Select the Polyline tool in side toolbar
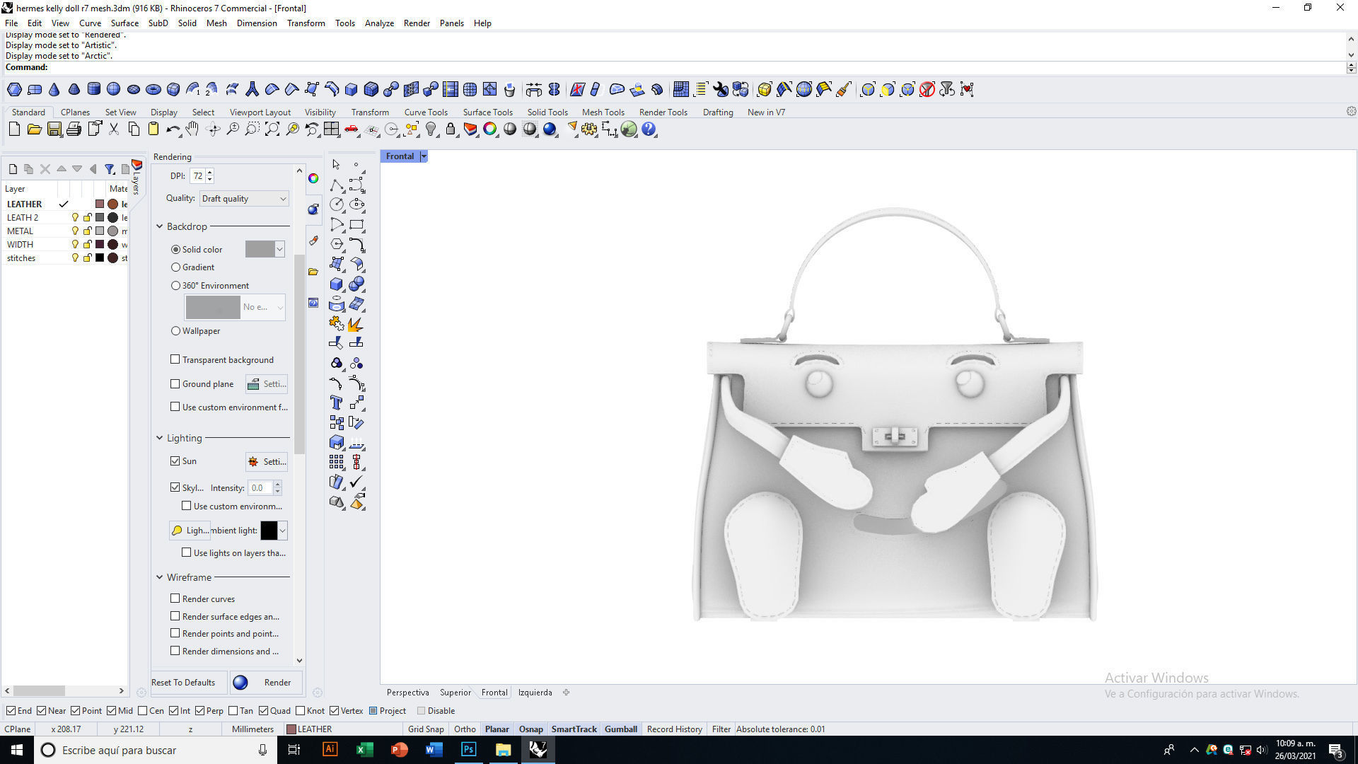The height and width of the screenshot is (764, 1358). 337,185
